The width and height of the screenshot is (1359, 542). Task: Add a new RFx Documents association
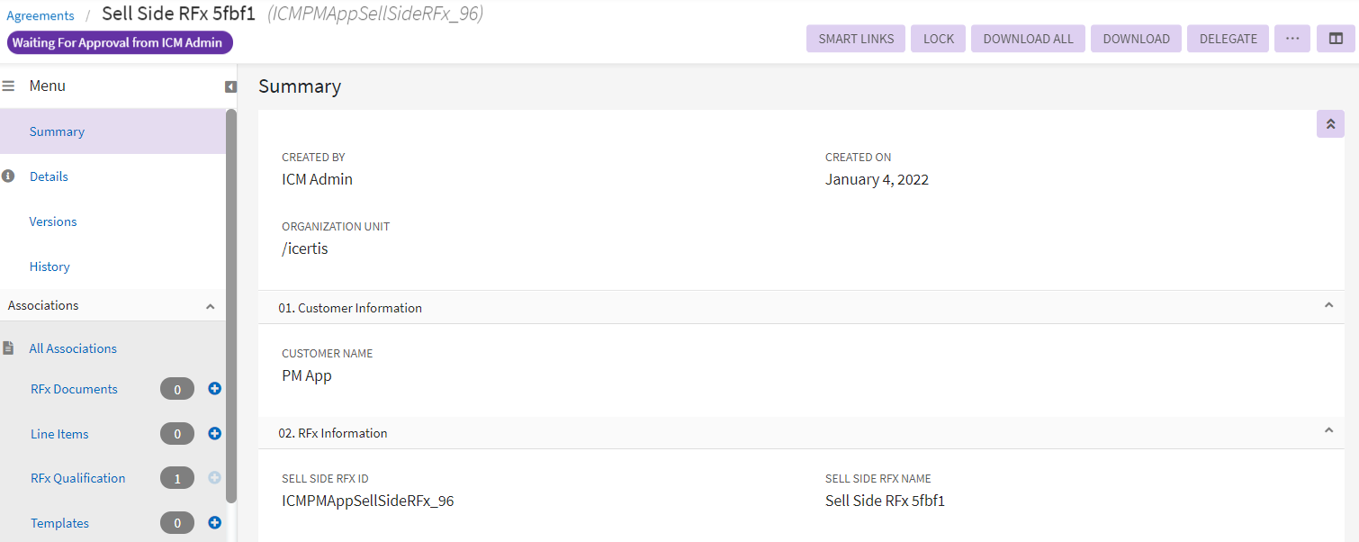coord(214,389)
